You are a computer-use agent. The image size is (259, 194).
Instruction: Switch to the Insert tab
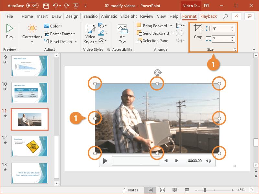[x=42, y=16]
